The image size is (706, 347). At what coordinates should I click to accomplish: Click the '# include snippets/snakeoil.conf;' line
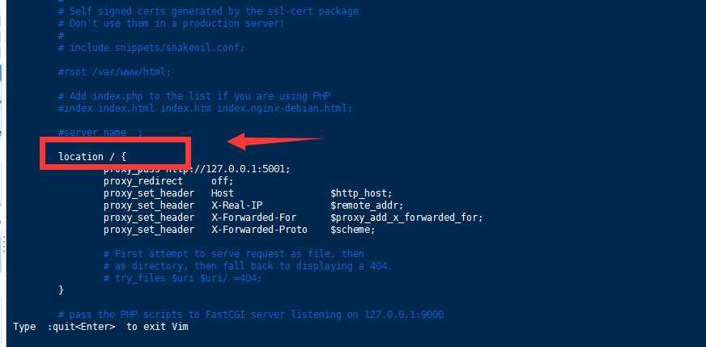151,48
